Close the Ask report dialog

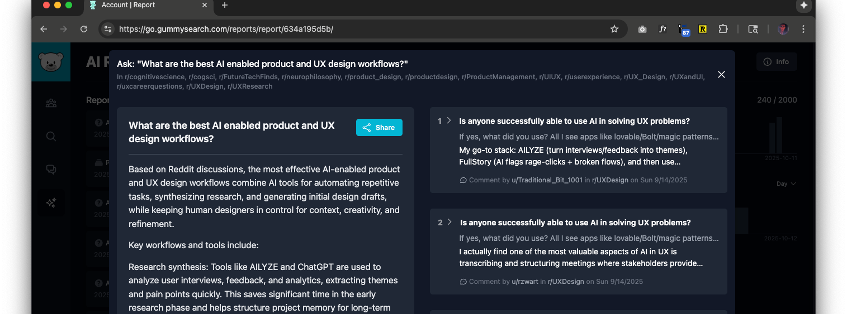(x=721, y=75)
